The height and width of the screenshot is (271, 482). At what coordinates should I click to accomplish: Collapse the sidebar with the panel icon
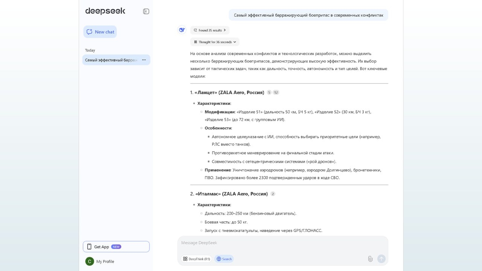146,11
